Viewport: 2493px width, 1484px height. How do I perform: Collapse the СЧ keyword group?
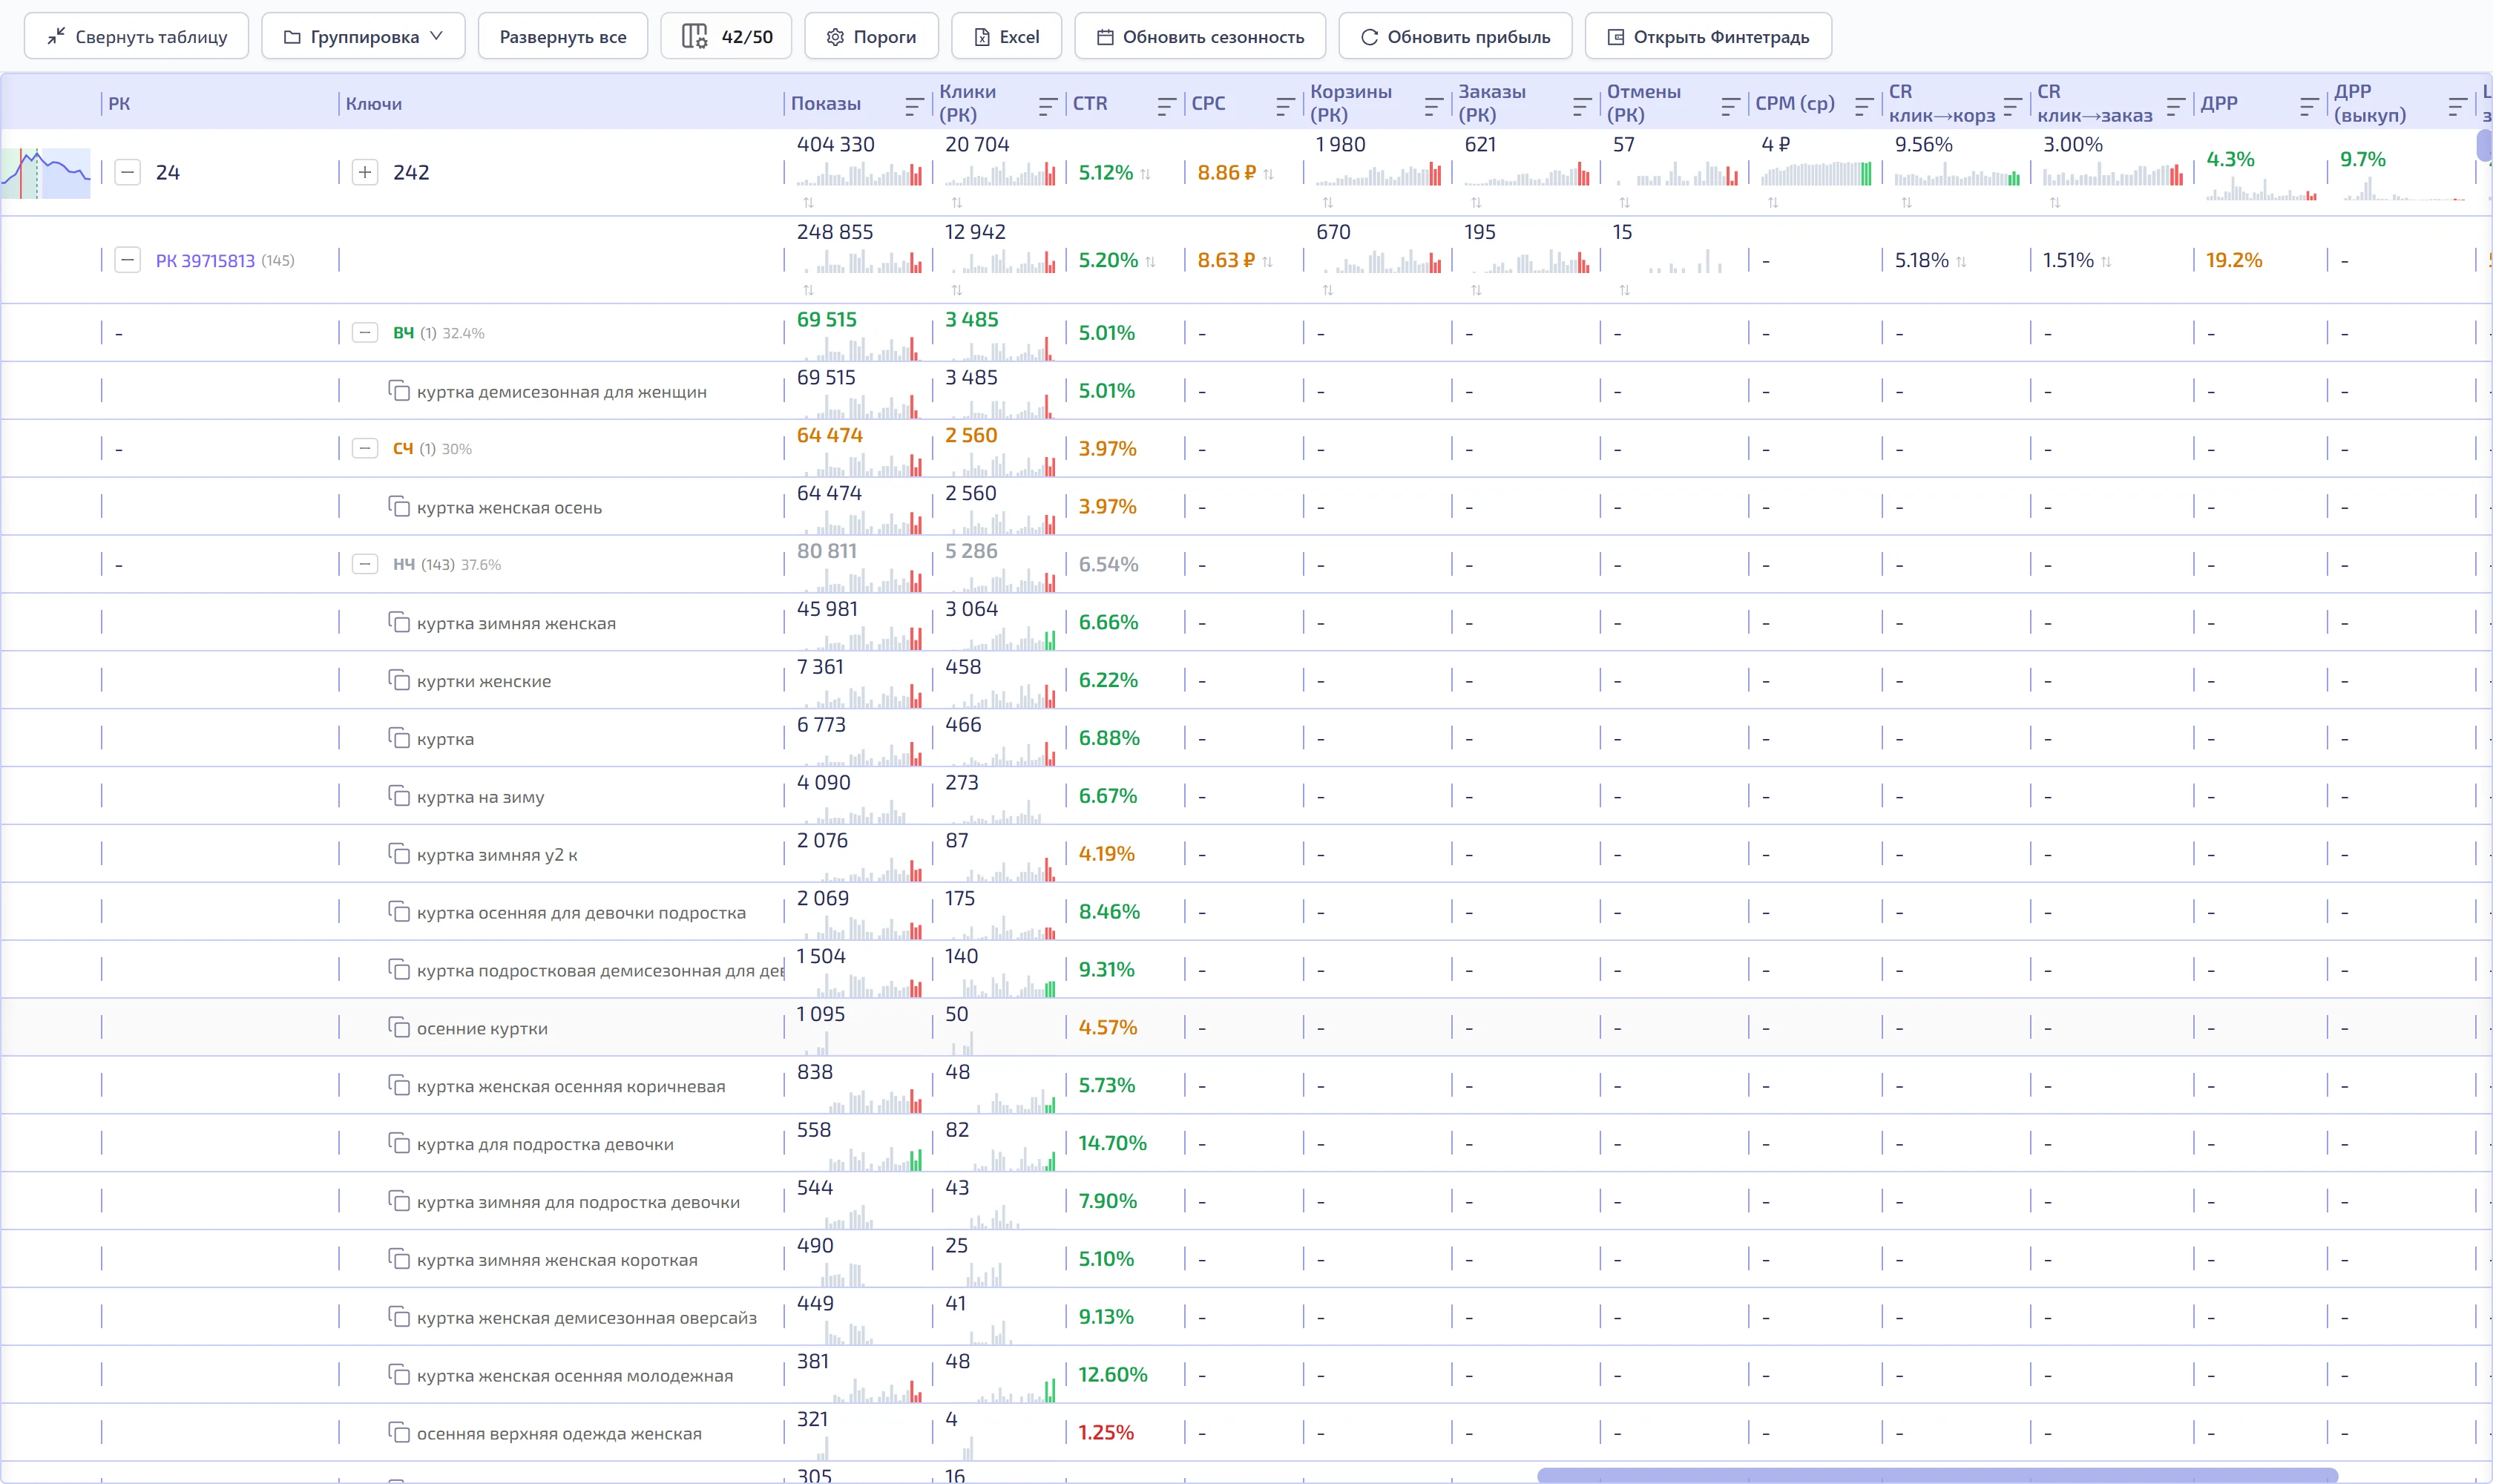point(365,449)
